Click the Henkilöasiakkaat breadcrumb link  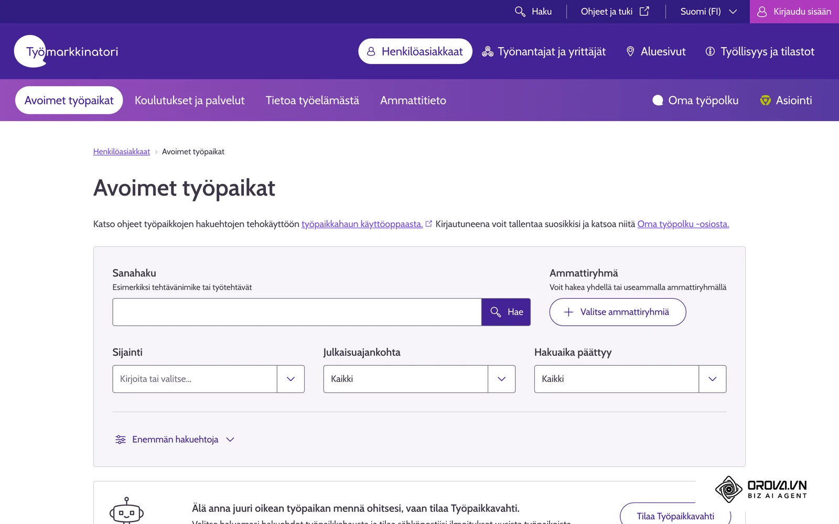[x=122, y=151]
